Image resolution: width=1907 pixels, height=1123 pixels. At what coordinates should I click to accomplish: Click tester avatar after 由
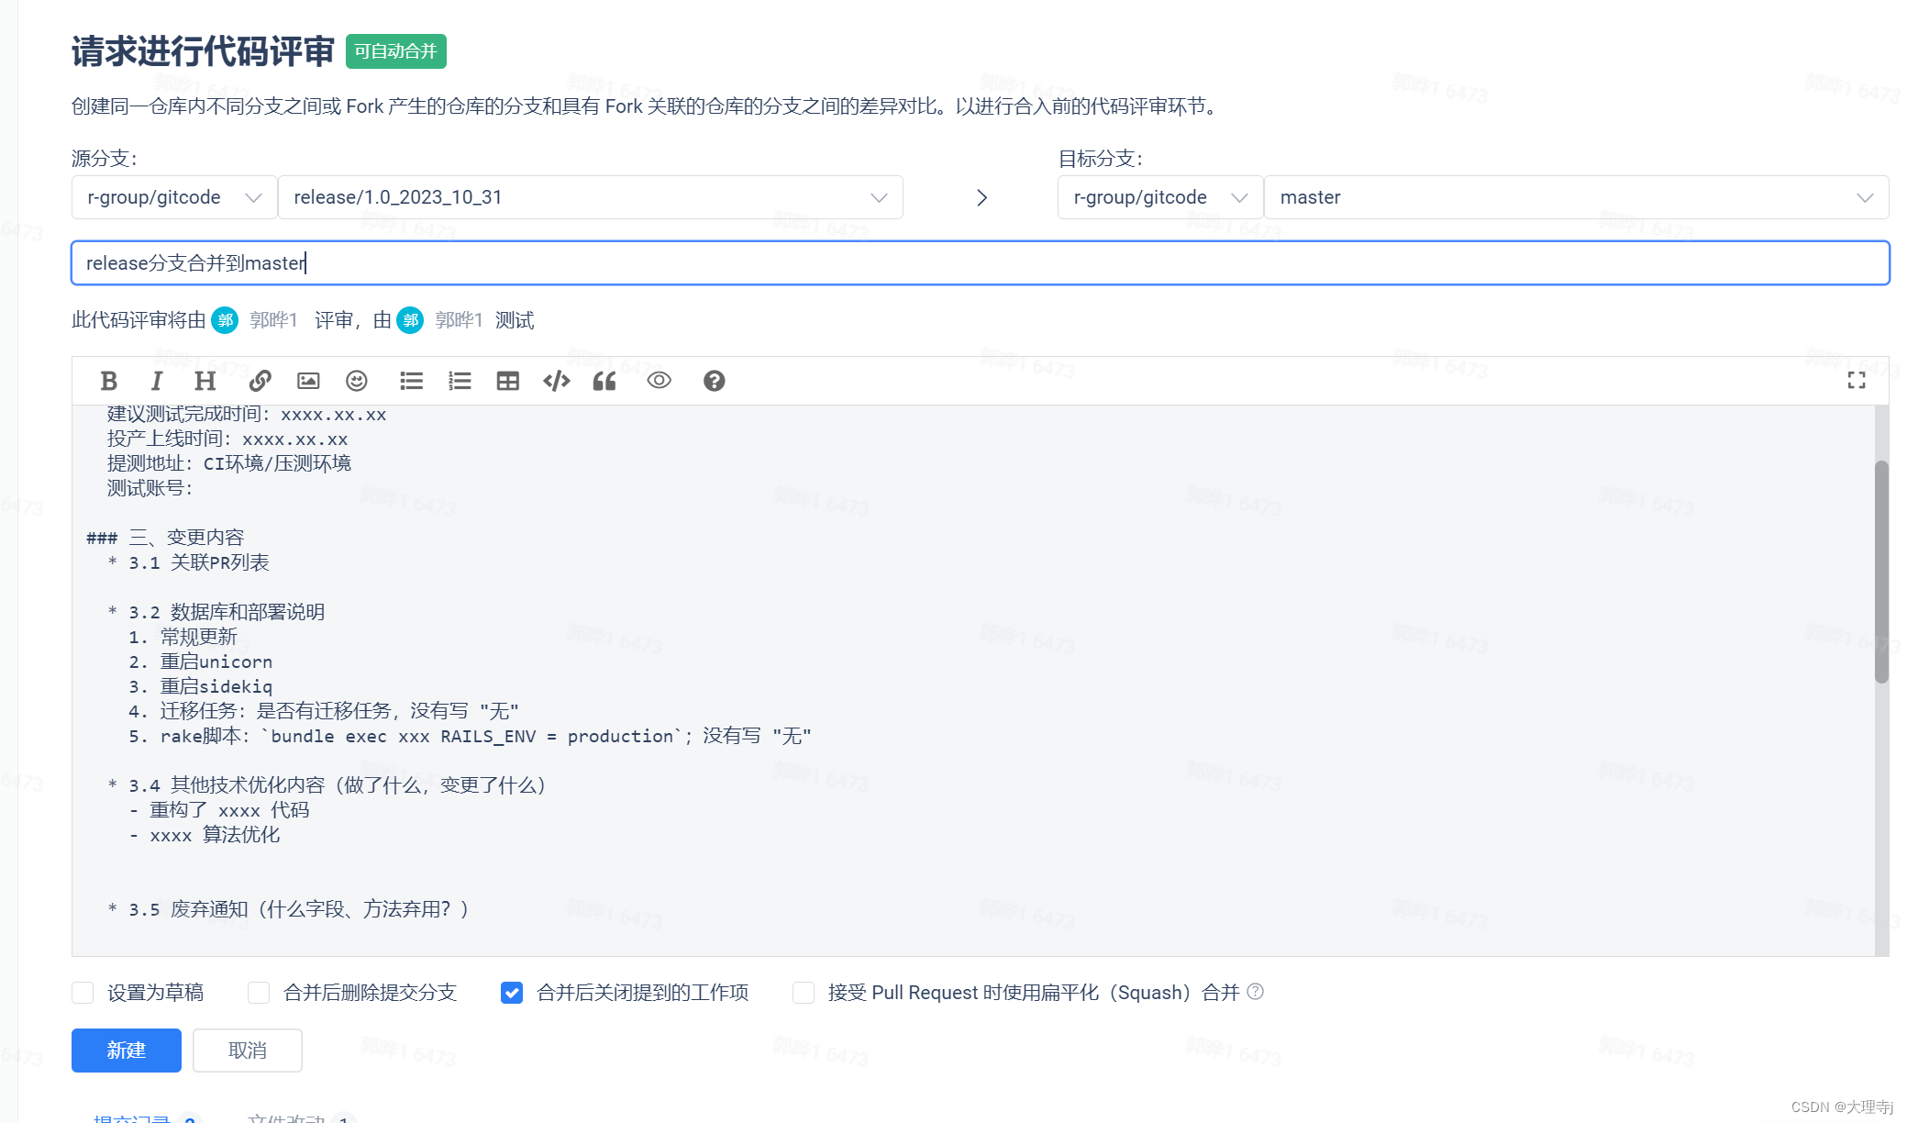[410, 320]
